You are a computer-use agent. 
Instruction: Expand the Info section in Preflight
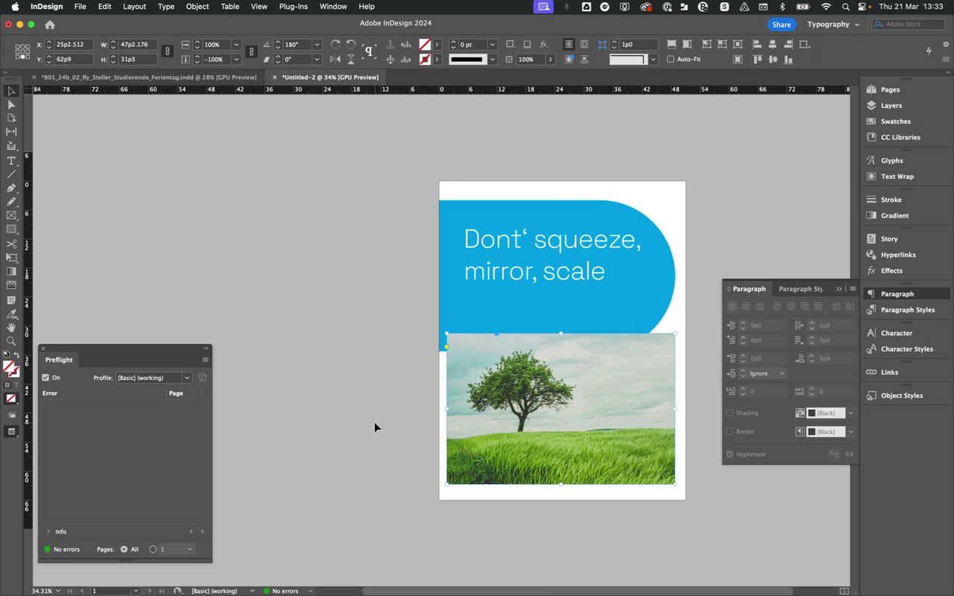coord(48,532)
